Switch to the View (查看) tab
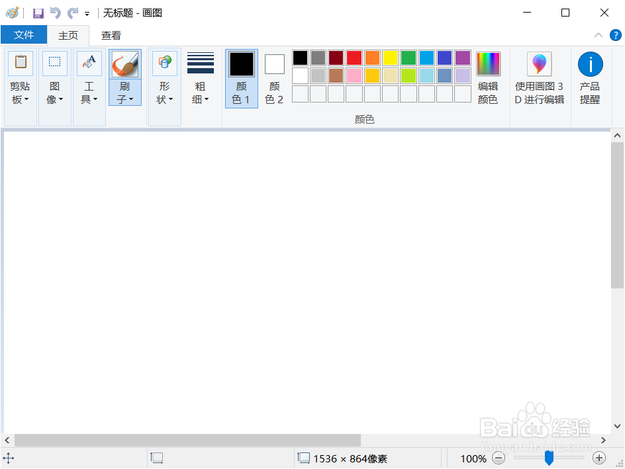This screenshot has width=625, height=469. click(x=111, y=35)
